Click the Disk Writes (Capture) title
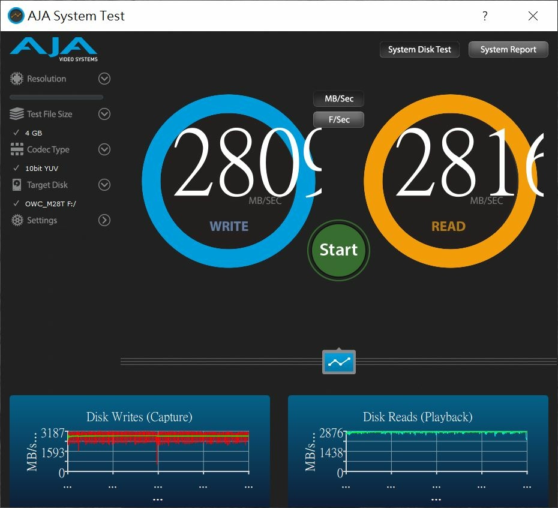The width and height of the screenshot is (558, 508). [139, 417]
